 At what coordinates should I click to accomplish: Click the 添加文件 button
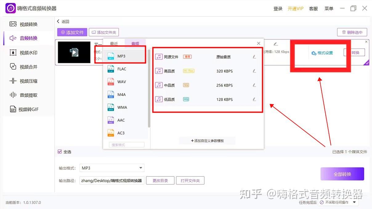click(x=72, y=32)
